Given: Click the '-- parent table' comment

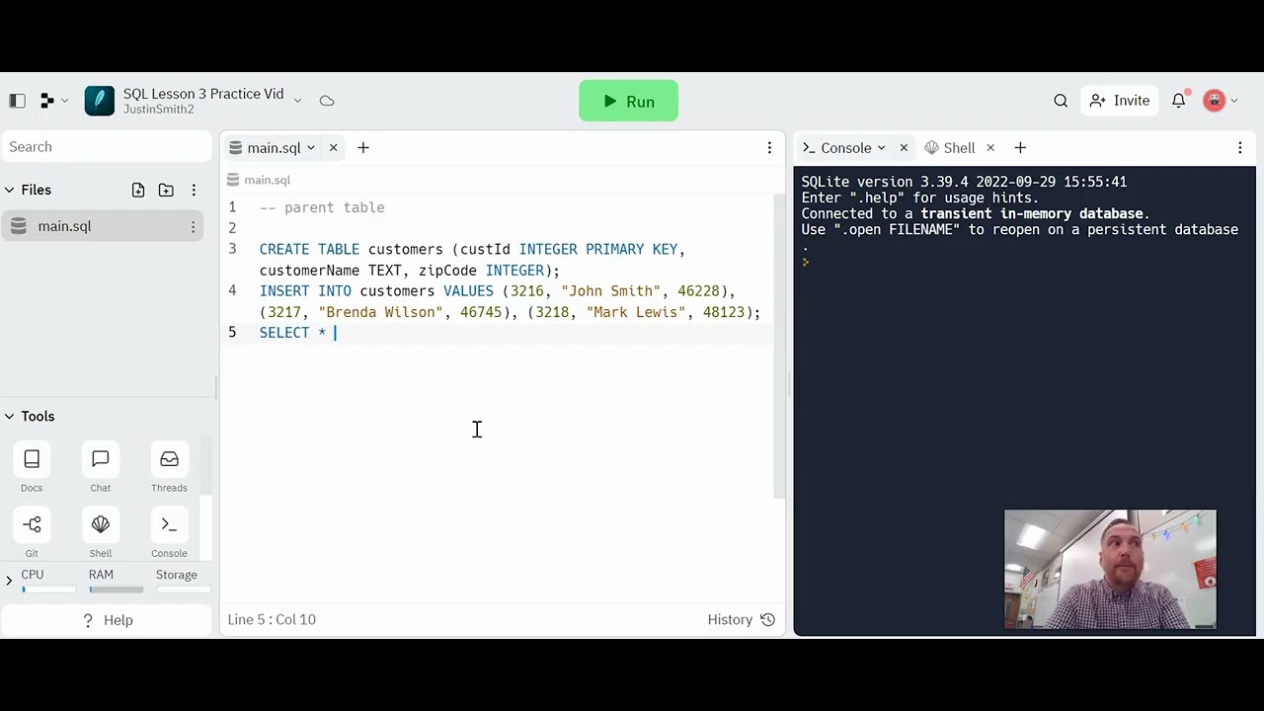Looking at the screenshot, I should click(x=322, y=207).
